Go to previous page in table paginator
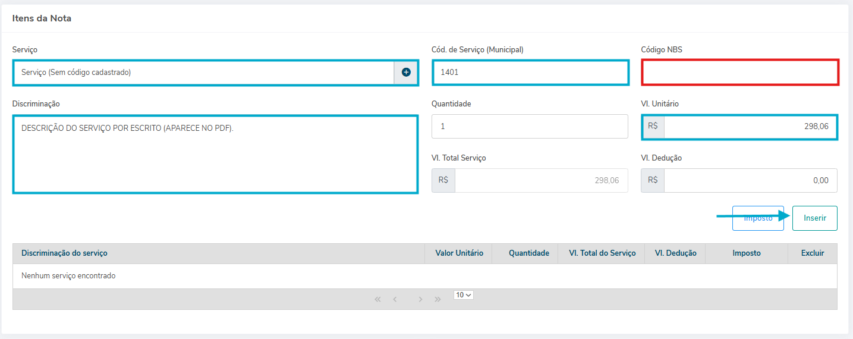 [395, 299]
